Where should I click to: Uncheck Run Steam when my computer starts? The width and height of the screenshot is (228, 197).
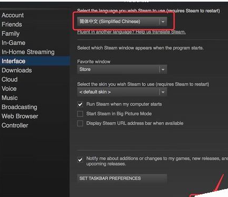click(80, 104)
